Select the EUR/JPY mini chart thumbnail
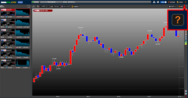The image size is (188, 98). click(22, 22)
